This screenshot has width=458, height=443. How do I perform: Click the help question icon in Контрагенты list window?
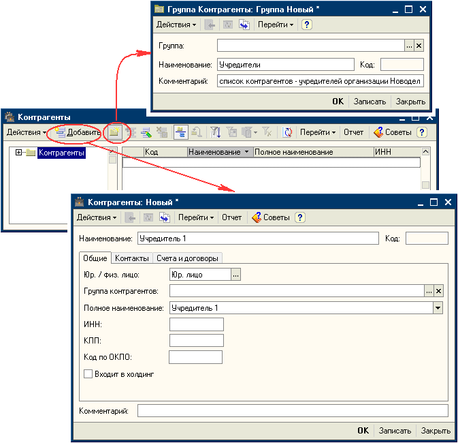pos(421,132)
